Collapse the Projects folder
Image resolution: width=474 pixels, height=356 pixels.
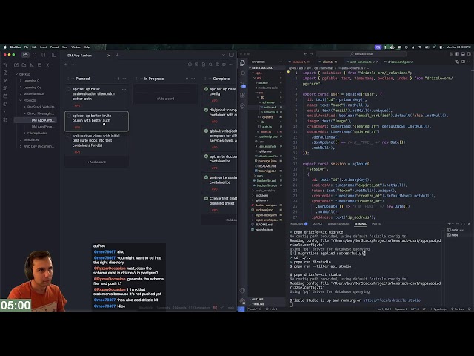click(x=21, y=100)
